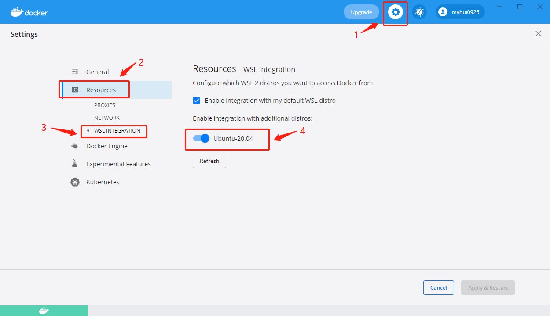Open the myhui0926 account menu
This screenshot has height=316, width=550.
(460, 12)
